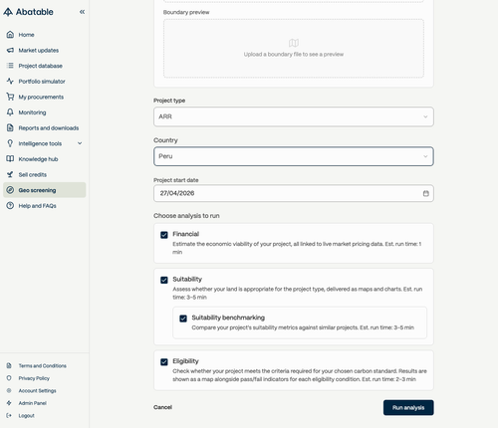
Task: Uncheck the Suitability benchmarking checkbox
Action: (183, 319)
